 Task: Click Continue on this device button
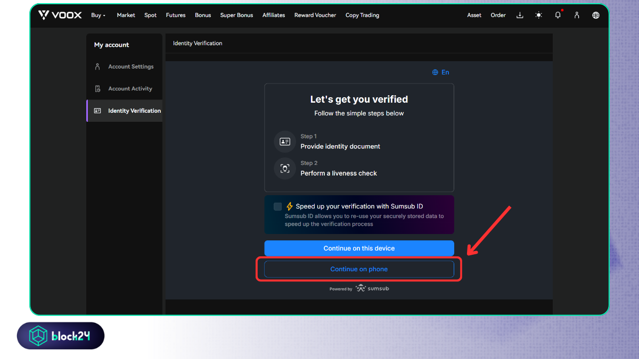click(359, 248)
